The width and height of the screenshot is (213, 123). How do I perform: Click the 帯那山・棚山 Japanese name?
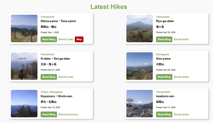tap(49, 27)
